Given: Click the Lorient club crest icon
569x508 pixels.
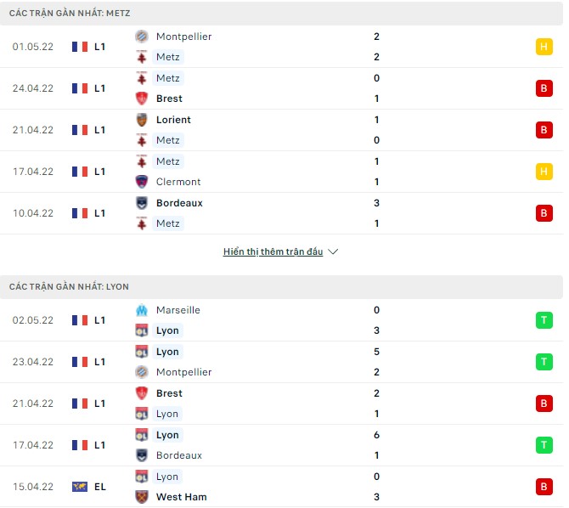Looking at the screenshot, I should click(x=142, y=120).
